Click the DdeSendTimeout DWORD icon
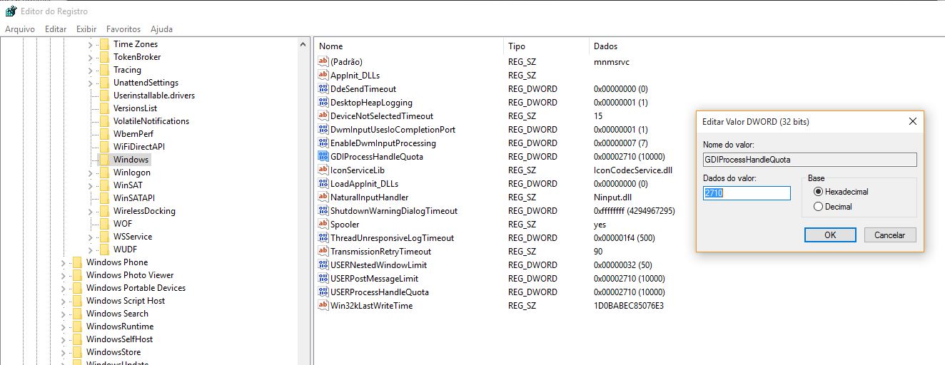This screenshot has height=365, width=945. pyautogui.click(x=323, y=89)
